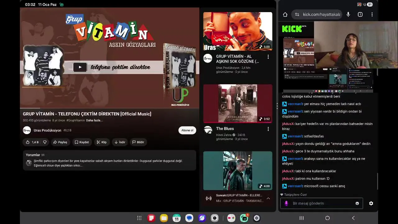Expand the Sonraki mix playlist panel
Screen dimensions: 398x224
(x=268, y=198)
